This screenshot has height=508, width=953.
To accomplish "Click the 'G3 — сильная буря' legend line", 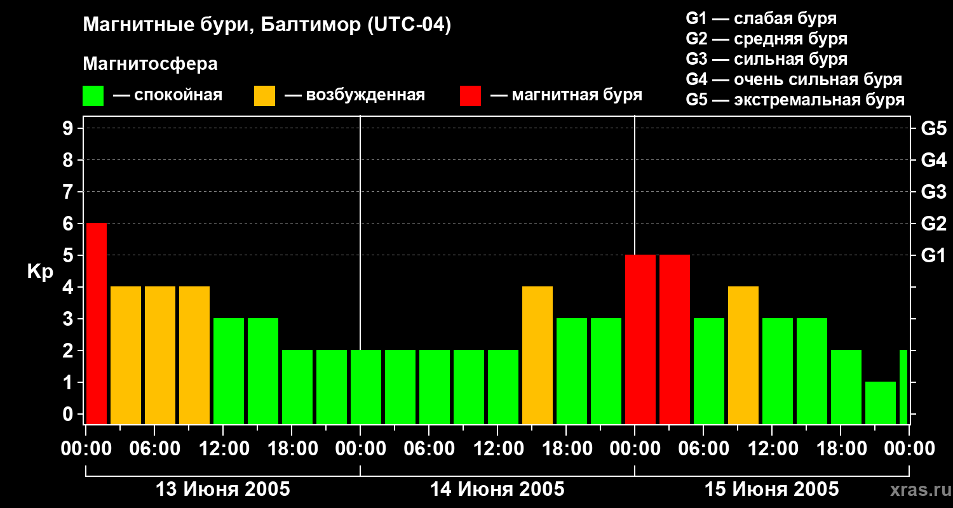I will click(766, 59).
